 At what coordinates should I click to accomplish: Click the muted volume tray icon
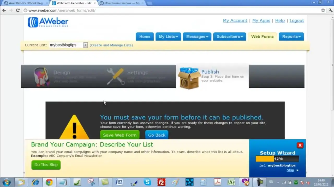click(x=308, y=182)
